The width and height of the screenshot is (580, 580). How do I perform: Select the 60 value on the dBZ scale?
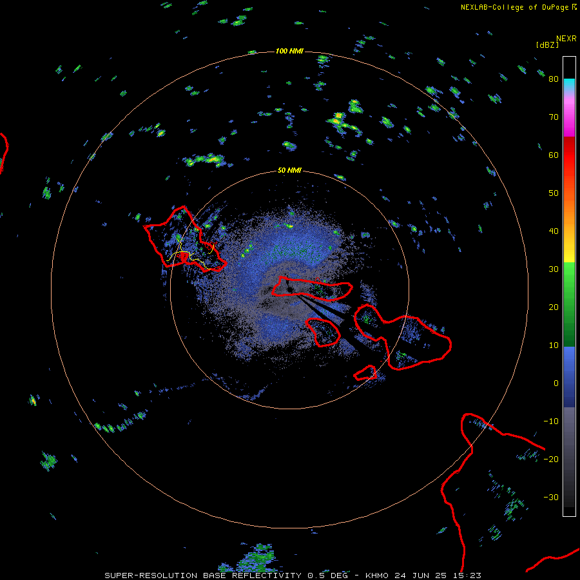554,155
